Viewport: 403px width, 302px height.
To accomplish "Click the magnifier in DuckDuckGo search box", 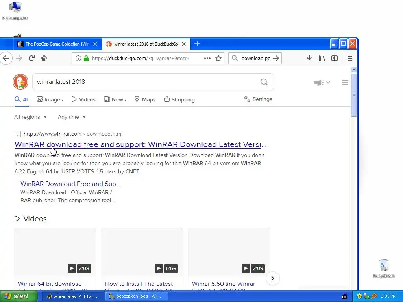I will click(264, 82).
